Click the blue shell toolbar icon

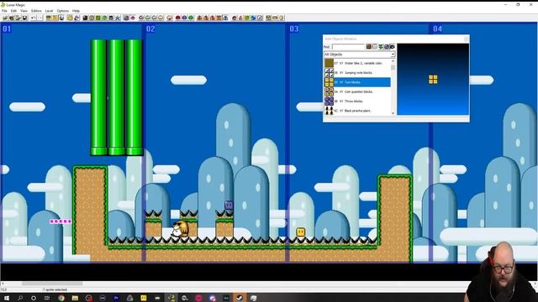[x=184, y=18]
